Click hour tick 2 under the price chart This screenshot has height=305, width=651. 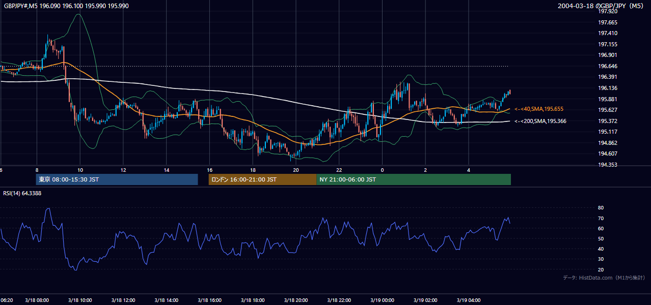426,170
